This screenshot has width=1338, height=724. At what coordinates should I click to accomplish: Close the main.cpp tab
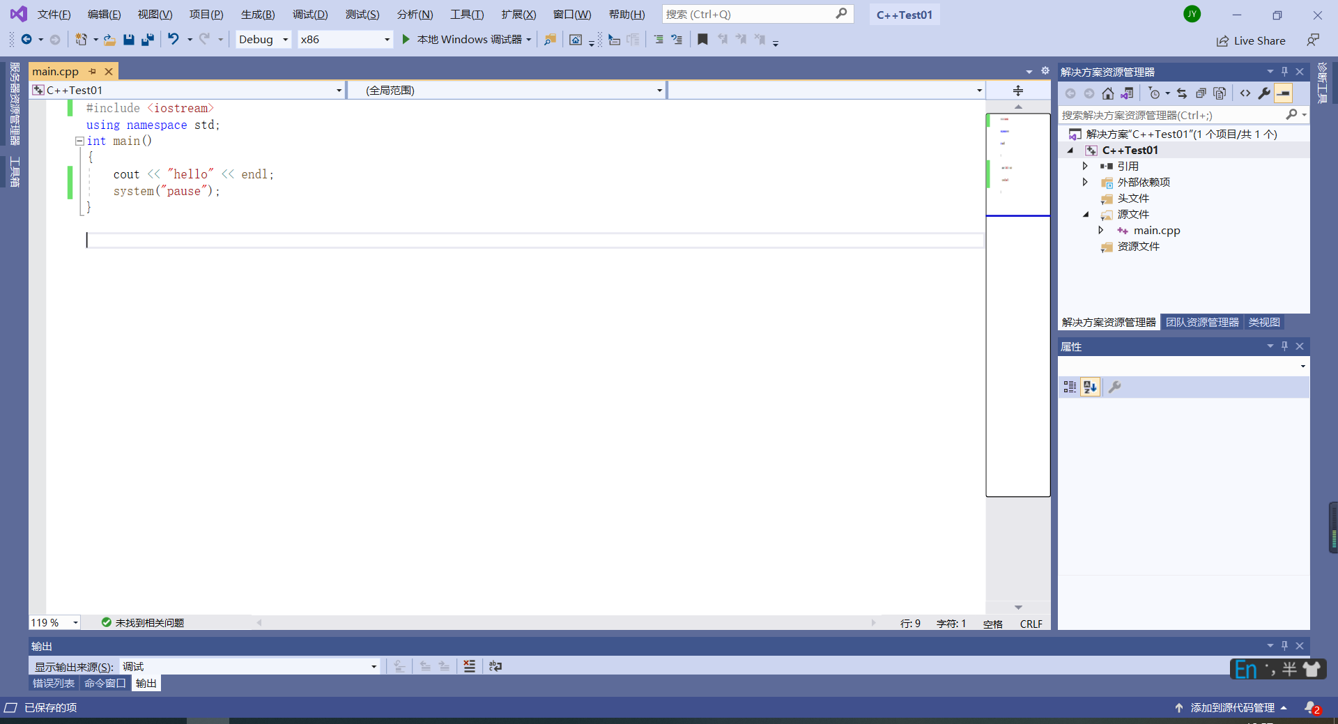(x=109, y=71)
